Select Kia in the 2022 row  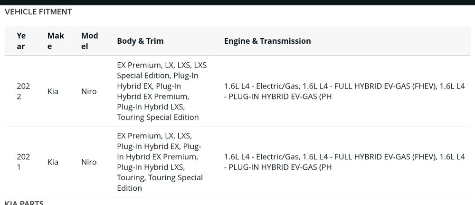[53, 91]
